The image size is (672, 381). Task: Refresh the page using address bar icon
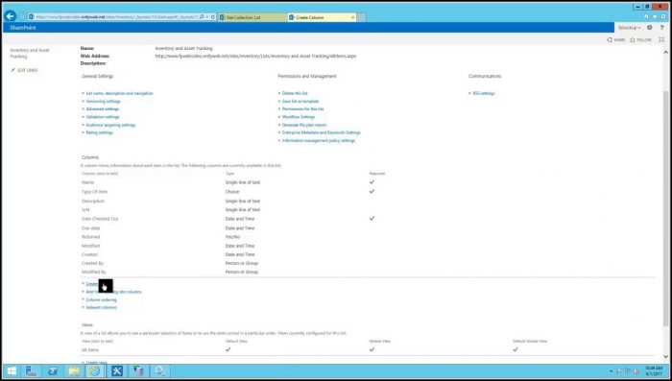click(213, 17)
